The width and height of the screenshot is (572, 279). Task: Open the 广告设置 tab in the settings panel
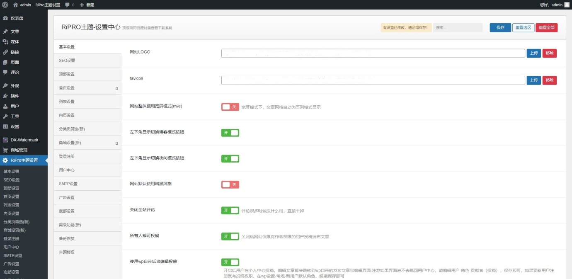pos(87,197)
